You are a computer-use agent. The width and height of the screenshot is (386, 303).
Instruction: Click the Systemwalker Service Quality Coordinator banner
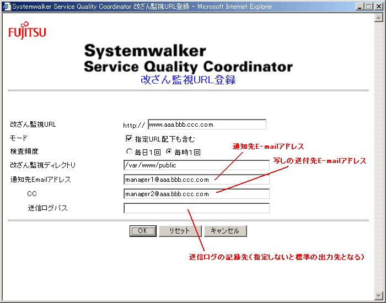(x=188, y=59)
